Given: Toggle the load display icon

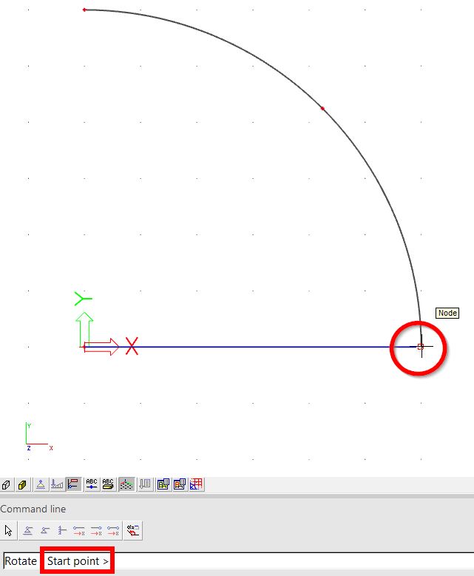Looking at the screenshot, I should [57, 485].
